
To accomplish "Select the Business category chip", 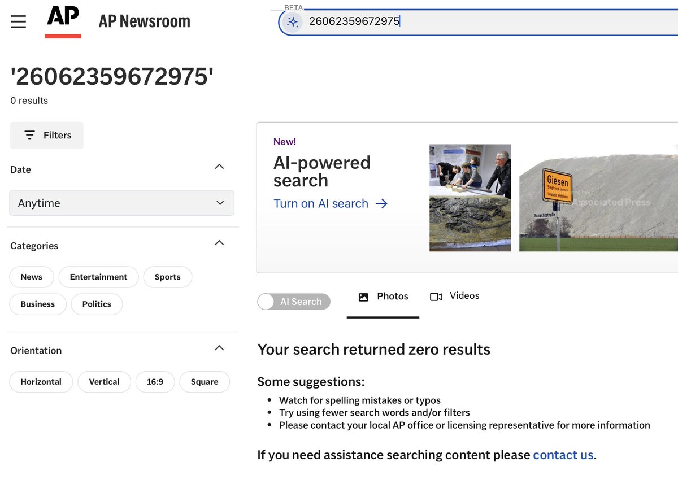I will tap(38, 304).
